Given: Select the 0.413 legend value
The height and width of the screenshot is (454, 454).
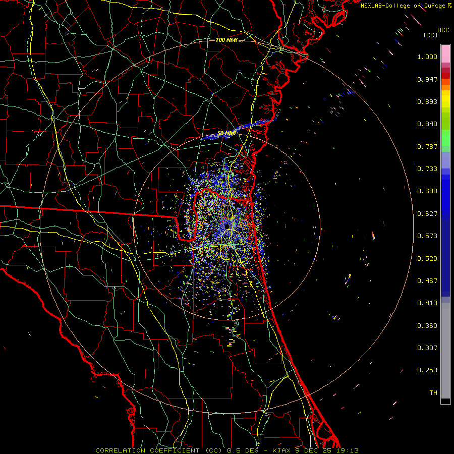Looking at the screenshot, I should [x=427, y=303].
